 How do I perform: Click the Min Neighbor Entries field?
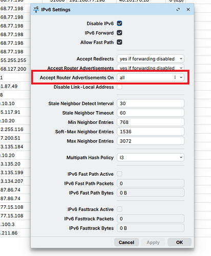coord(151,122)
